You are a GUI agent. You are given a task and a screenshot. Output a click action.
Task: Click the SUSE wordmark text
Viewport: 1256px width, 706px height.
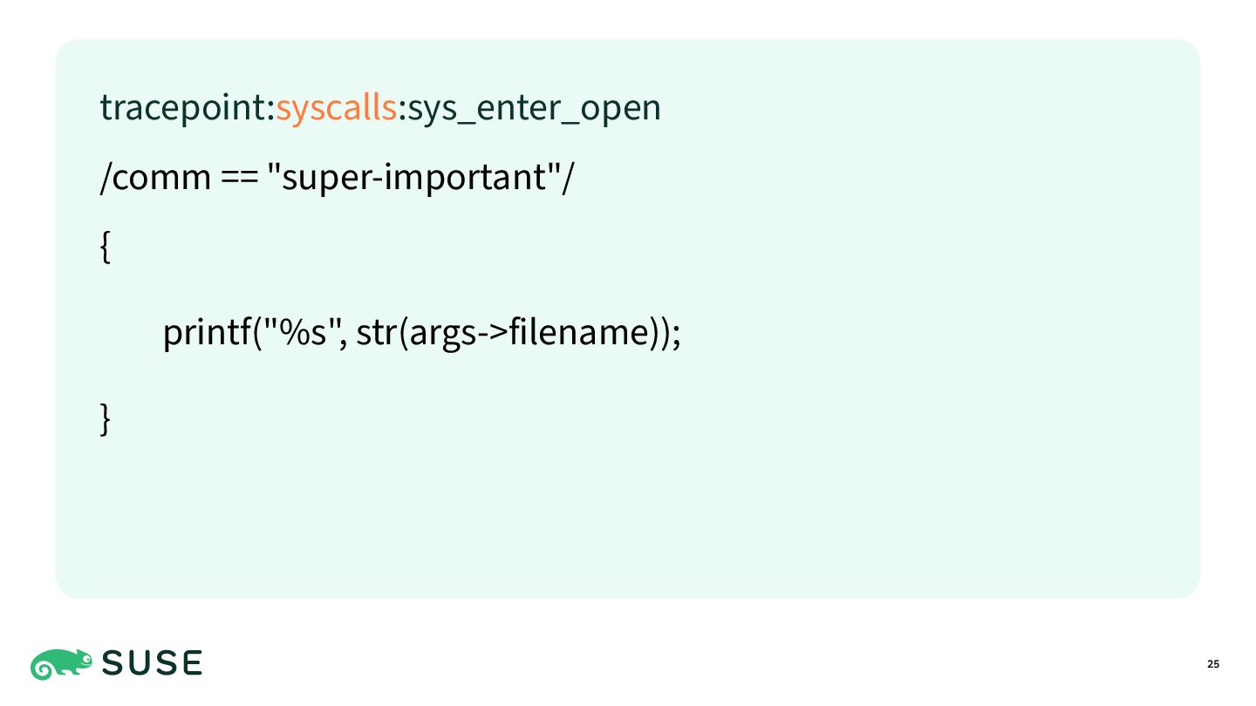coord(152,664)
